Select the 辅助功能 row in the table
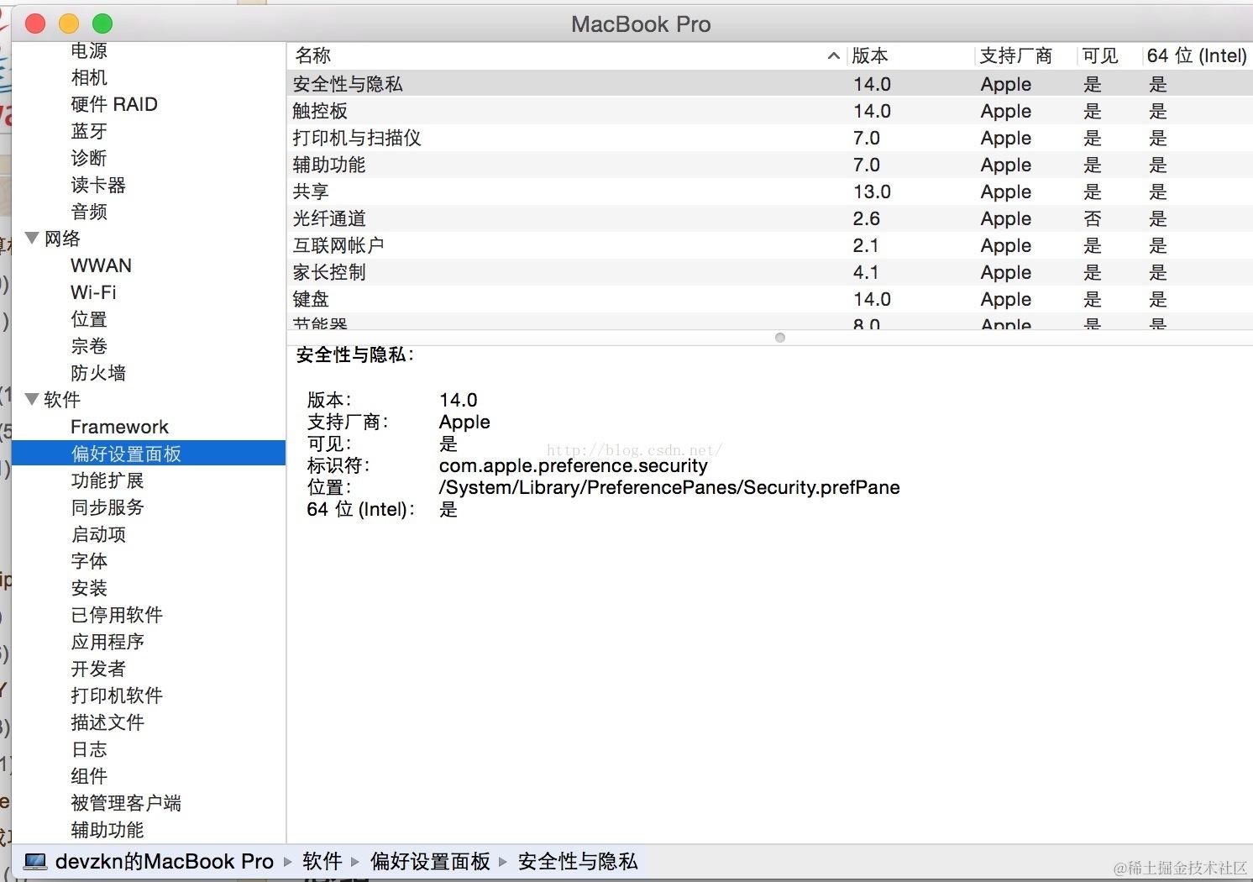Image resolution: width=1253 pixels, height=882 pixels. 770,165
